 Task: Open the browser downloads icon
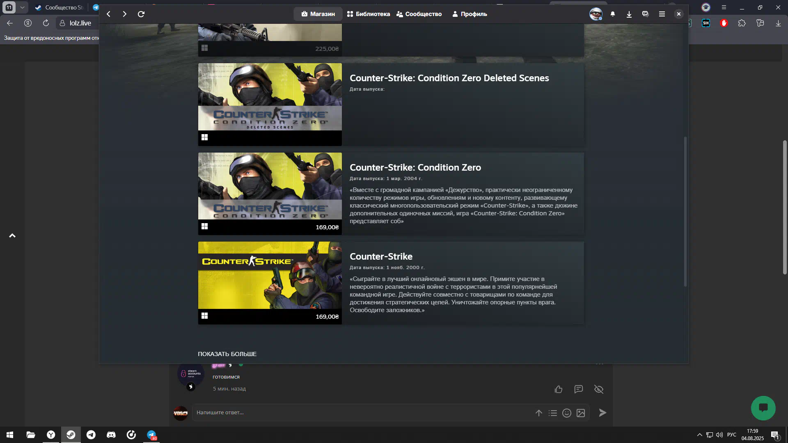click(778, 23)
